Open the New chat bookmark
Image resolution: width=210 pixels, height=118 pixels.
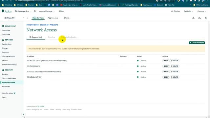(x=170, y=5)
